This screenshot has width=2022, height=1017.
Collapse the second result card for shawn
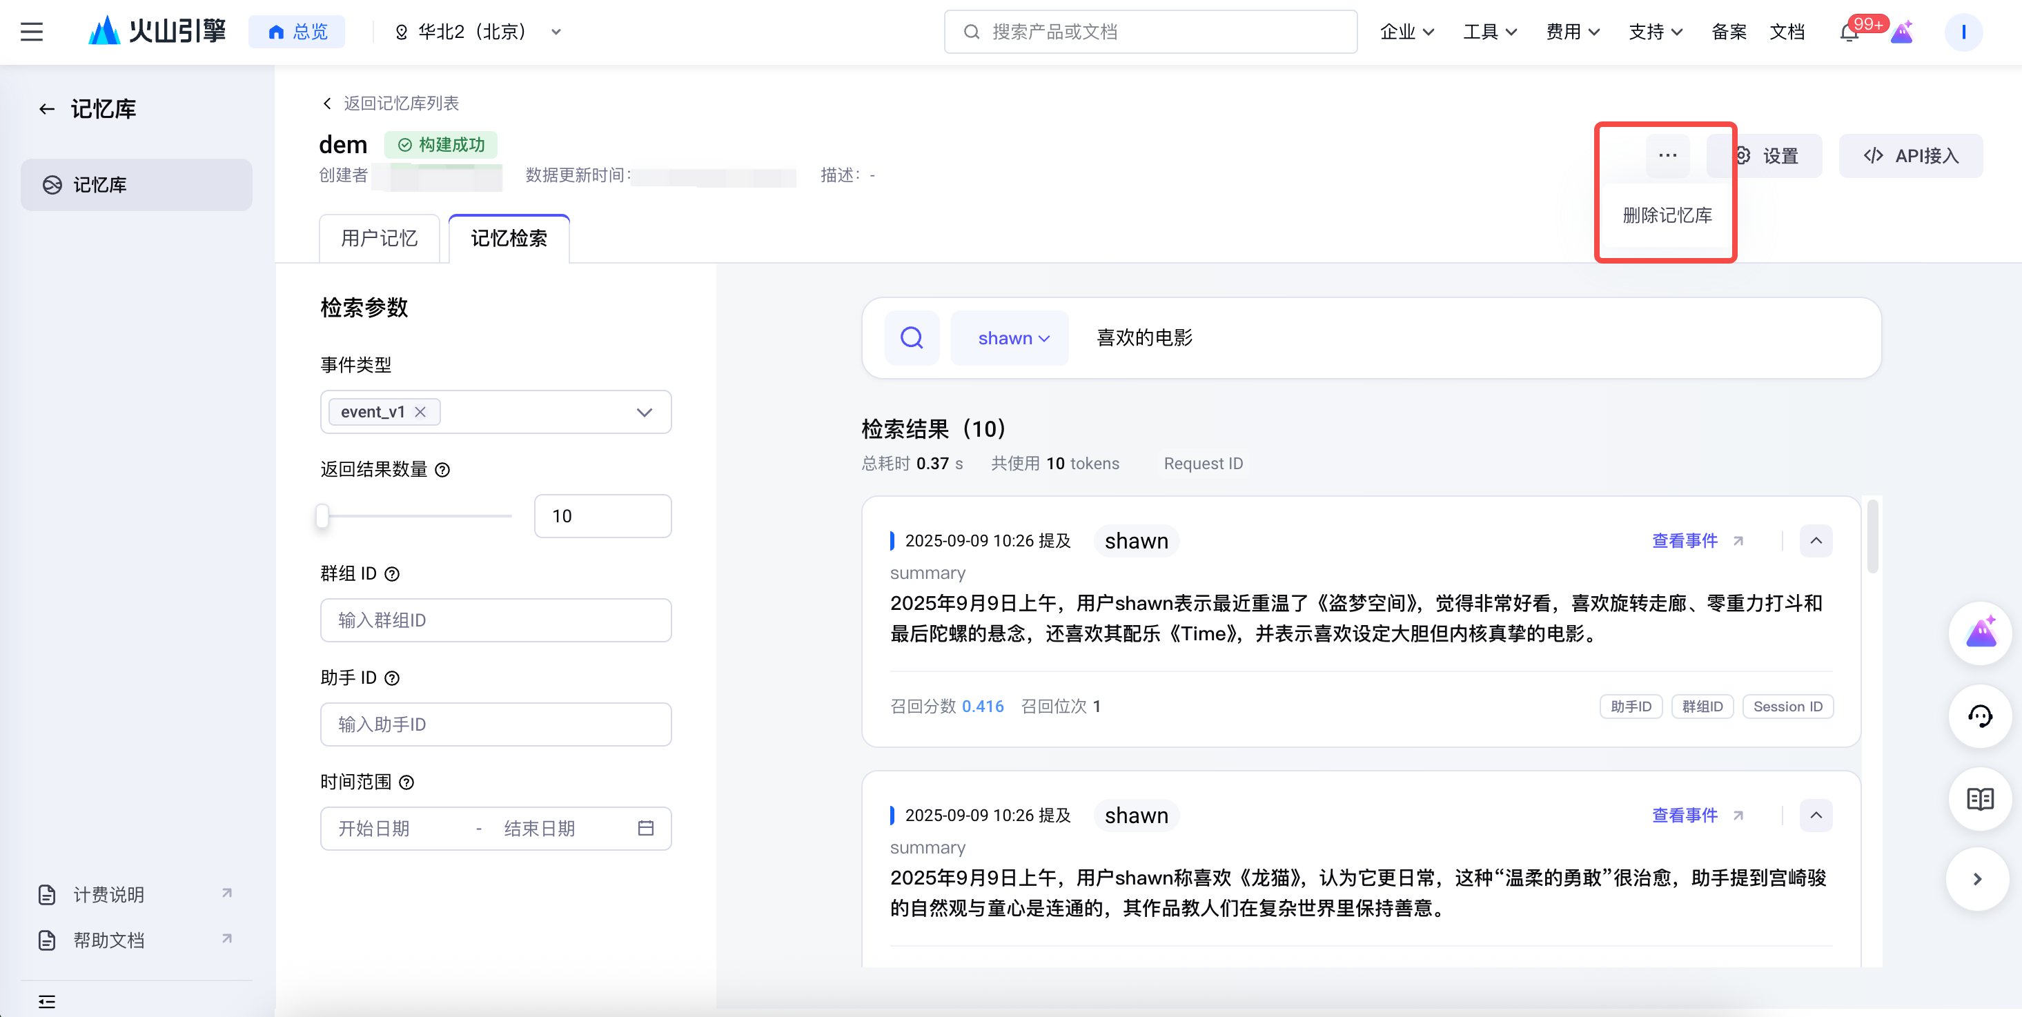click(1816, 816)
